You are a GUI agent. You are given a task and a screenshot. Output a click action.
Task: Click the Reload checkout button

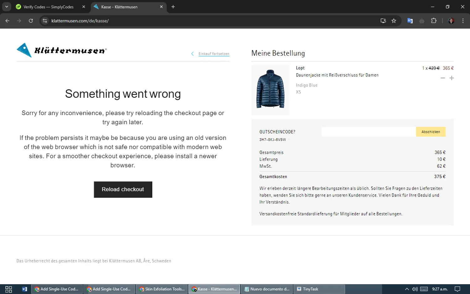123,189
